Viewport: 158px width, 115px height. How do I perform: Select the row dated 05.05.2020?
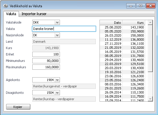123,31
